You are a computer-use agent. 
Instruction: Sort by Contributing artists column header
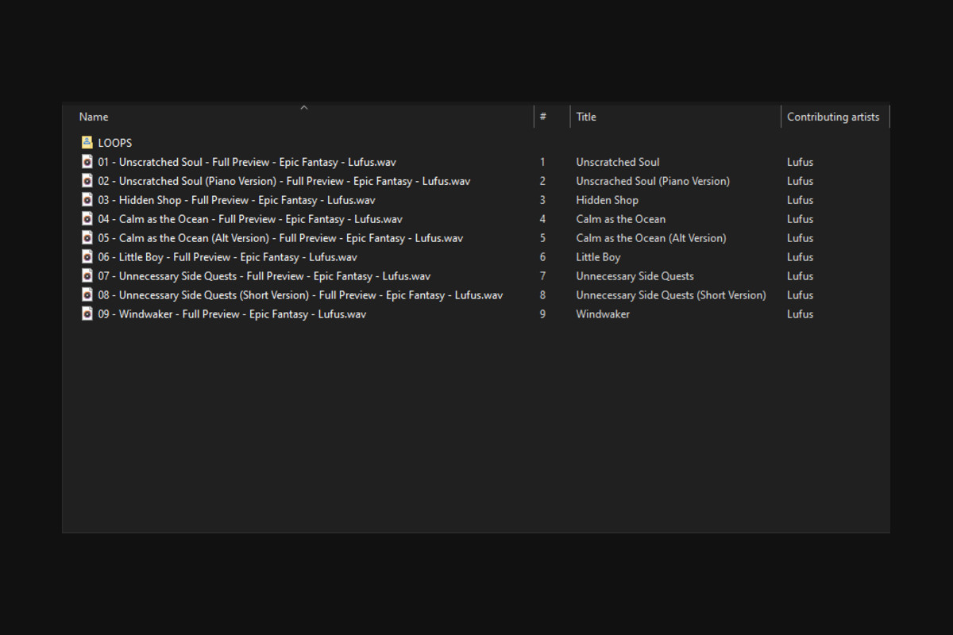[x=833, y=117]
